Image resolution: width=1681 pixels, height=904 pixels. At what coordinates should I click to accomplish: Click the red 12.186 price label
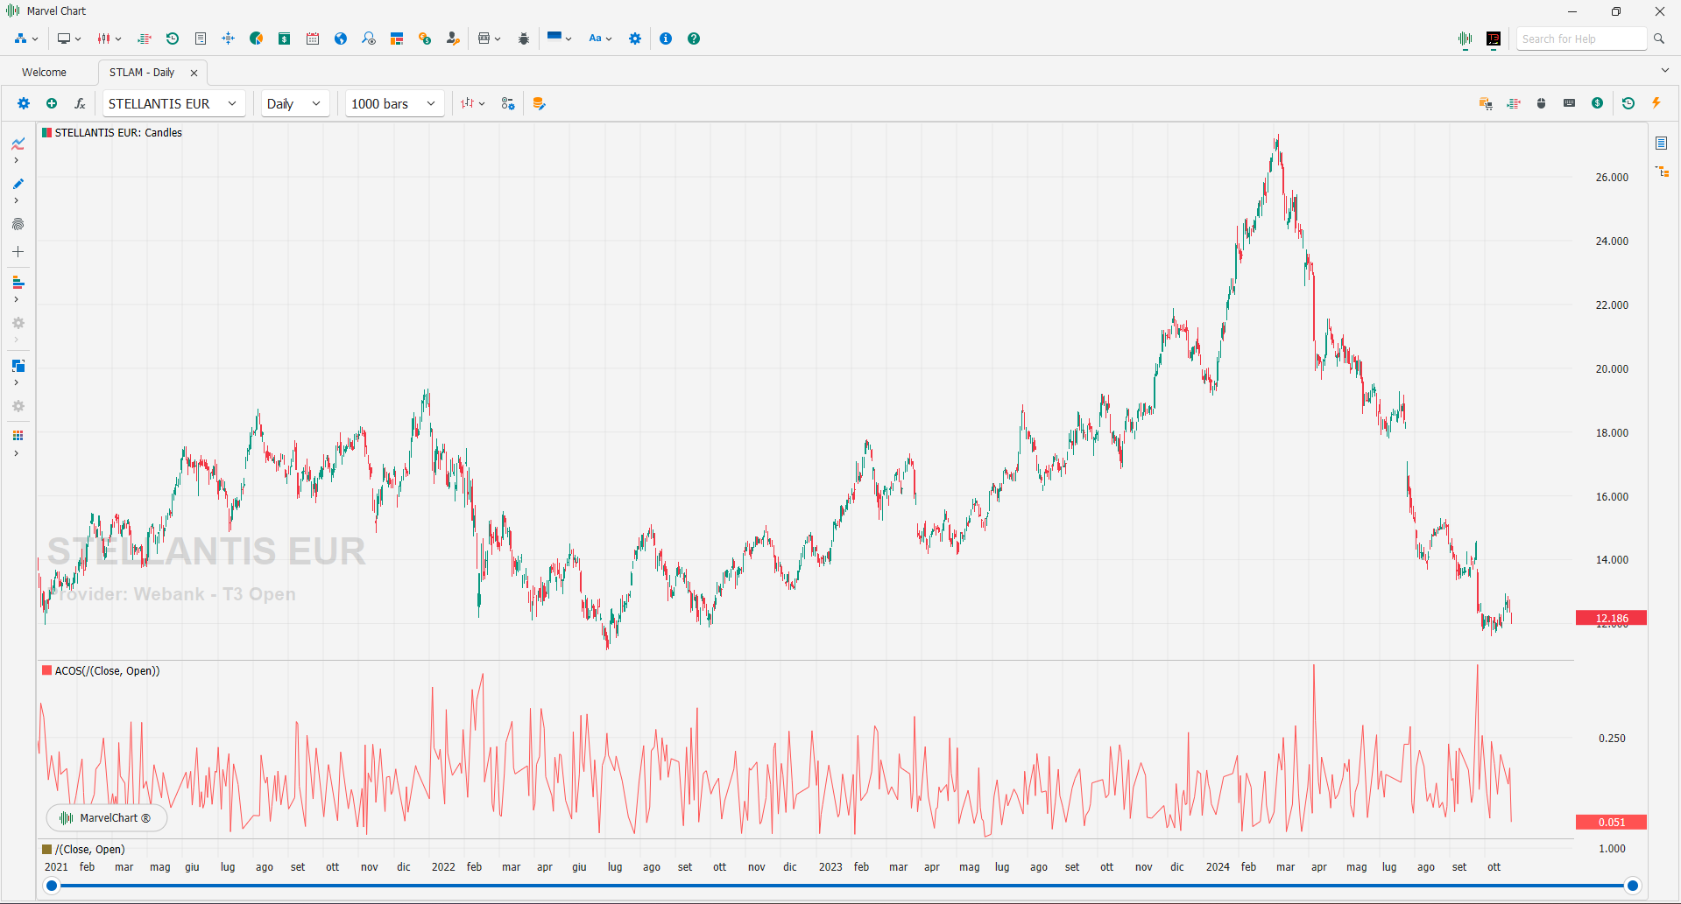coord(1611,618)
